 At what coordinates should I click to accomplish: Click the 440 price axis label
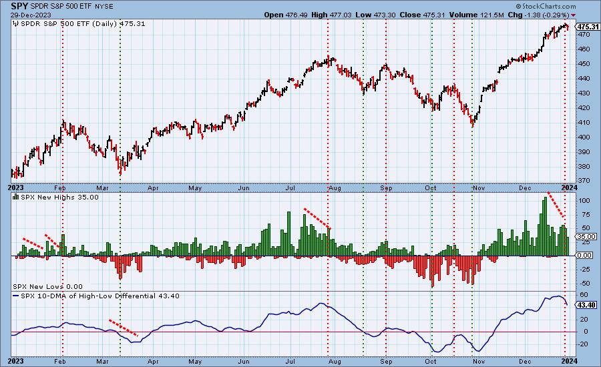click(584, 79)
